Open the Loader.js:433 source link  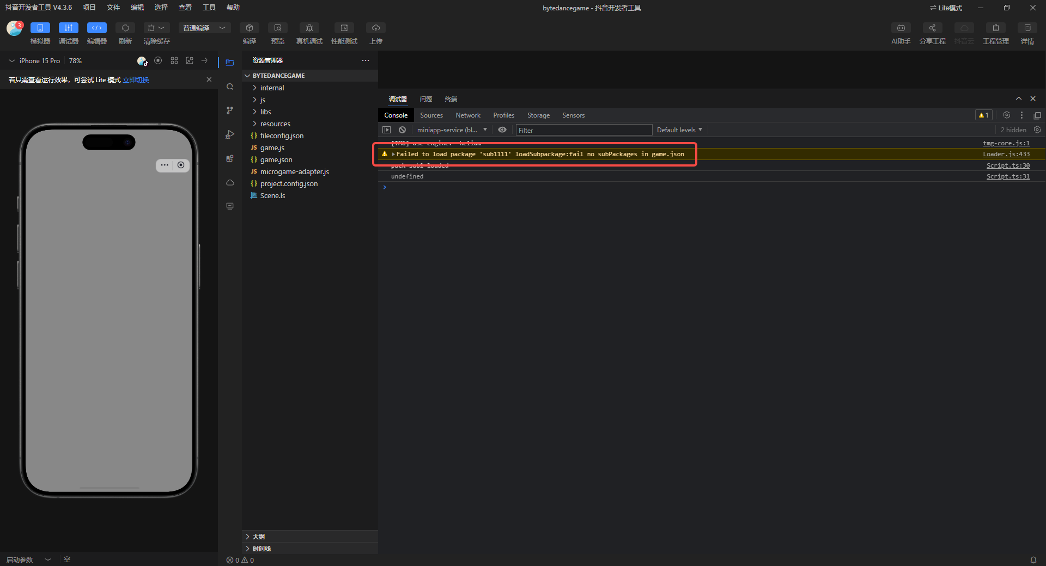click(x=1006, y=155)
